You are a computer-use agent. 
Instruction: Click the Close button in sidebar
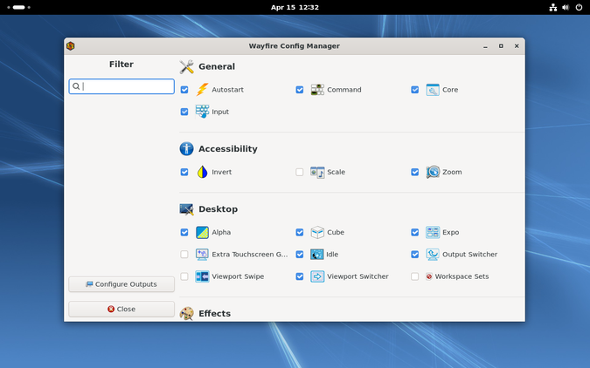coord(121,309)
